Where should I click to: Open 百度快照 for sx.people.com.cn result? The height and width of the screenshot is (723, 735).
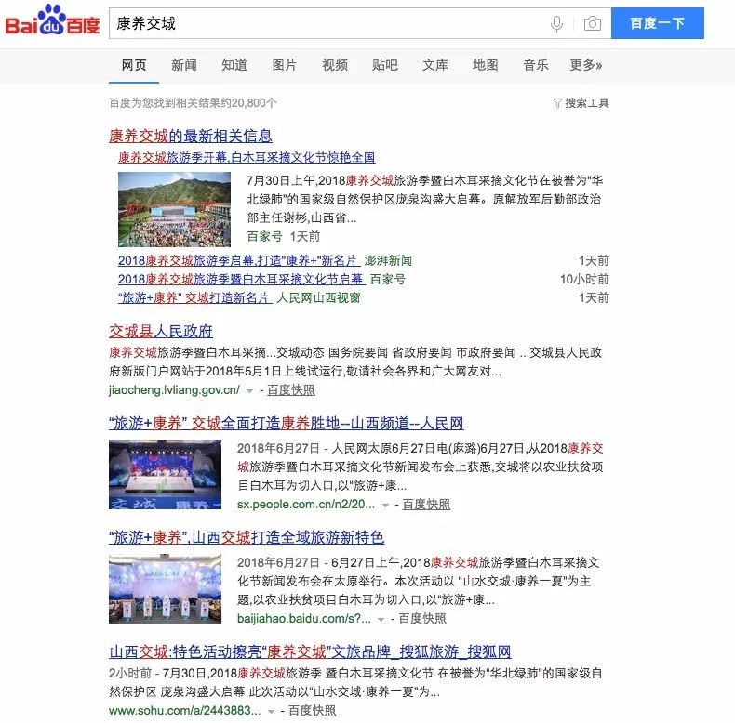tap(426, 505)
